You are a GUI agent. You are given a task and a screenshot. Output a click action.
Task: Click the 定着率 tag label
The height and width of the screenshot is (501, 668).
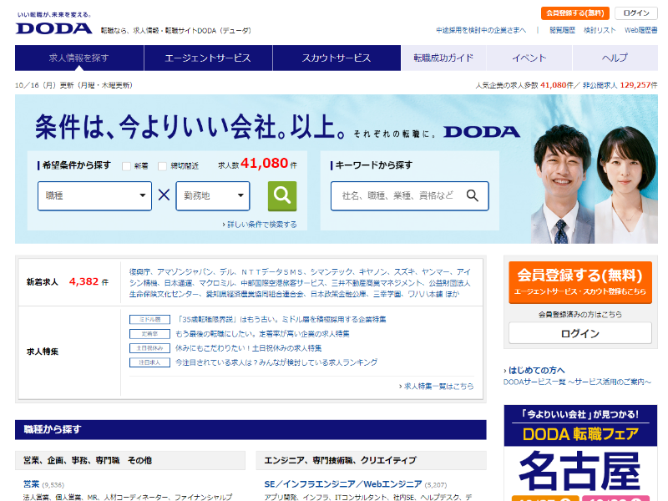(149, 334)
